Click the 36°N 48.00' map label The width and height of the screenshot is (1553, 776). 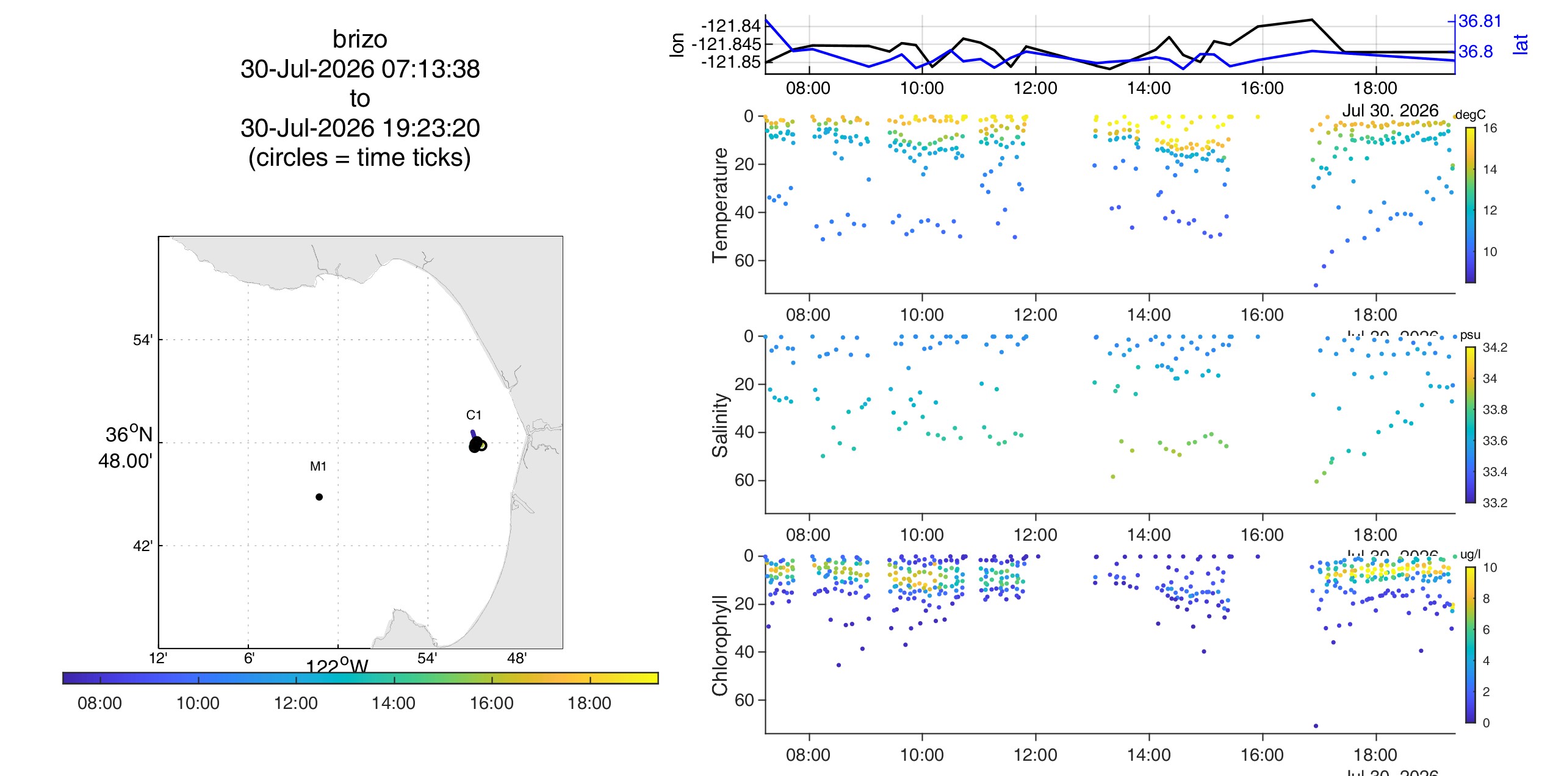(x=126, y=447)
